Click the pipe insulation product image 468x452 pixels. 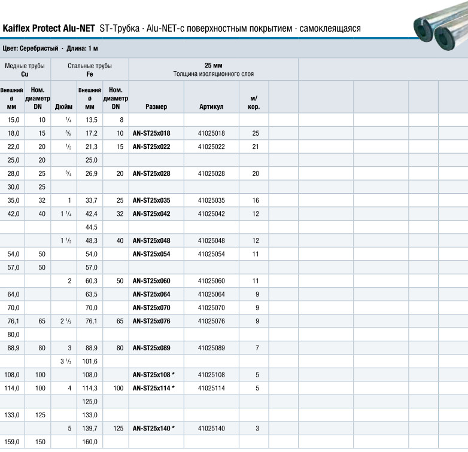click(441, 25)
